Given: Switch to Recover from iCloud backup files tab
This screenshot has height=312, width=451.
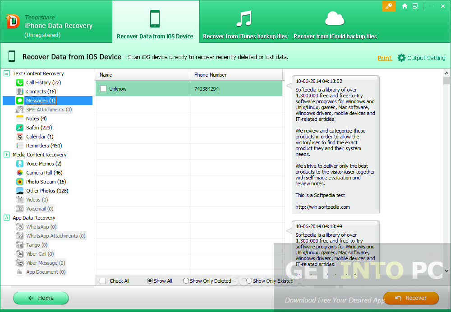Looking at the screenshot, I should tap(335, 24).
